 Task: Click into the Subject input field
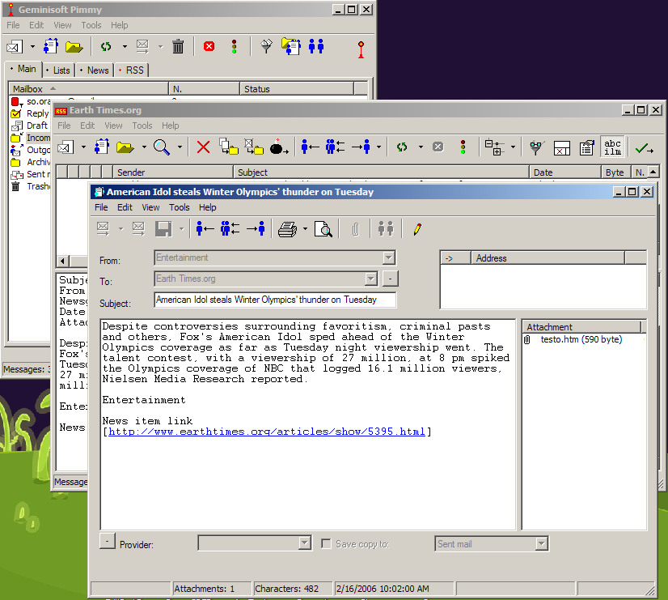pos(275,300)
